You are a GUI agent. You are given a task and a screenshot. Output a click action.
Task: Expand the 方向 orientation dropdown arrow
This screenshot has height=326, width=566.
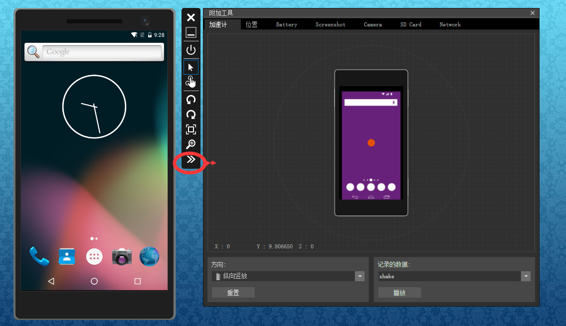pyautogui.click(x=360, y=276)
